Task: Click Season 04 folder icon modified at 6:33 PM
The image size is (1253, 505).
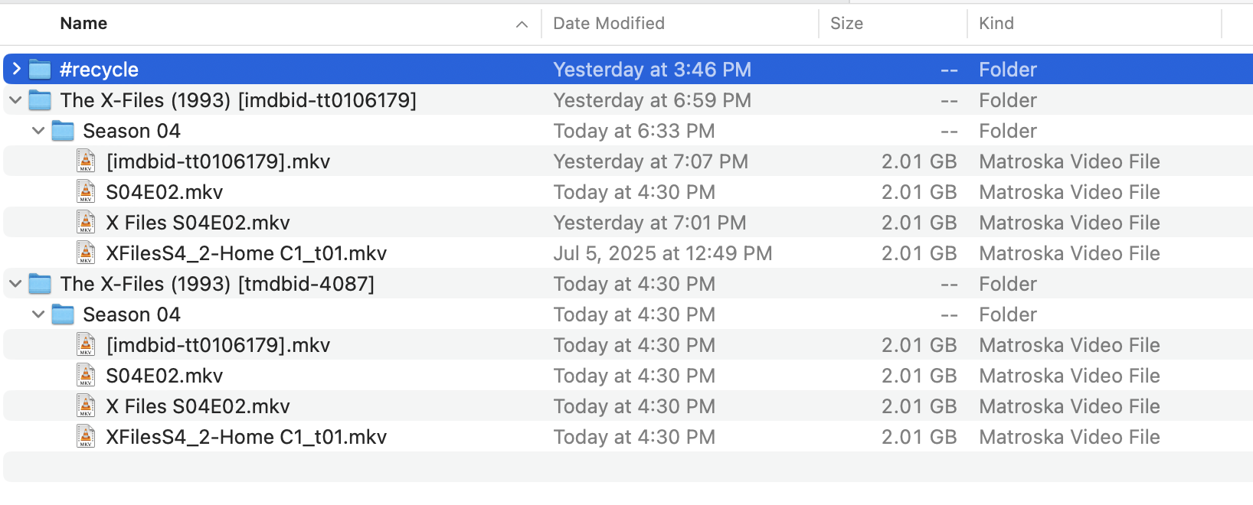Action: point(63,131)
